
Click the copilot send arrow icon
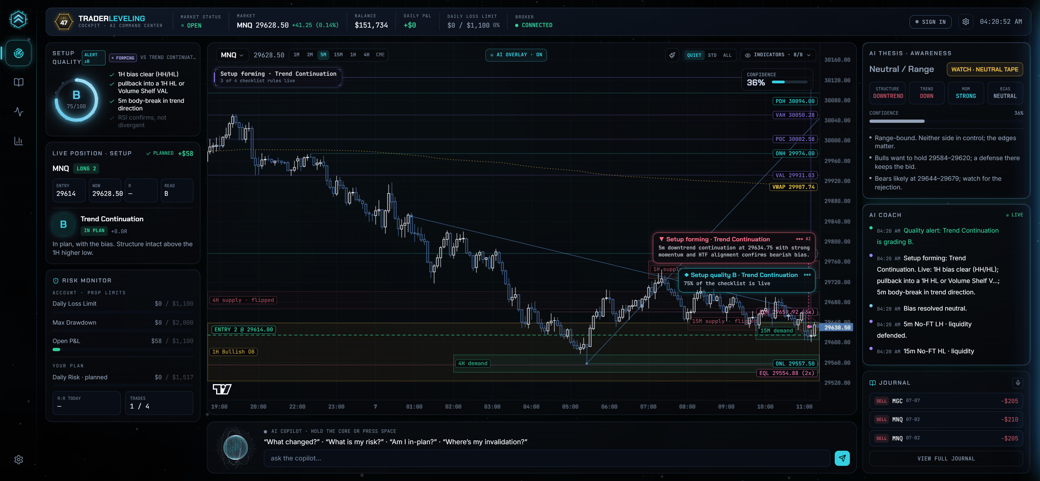[842, 458]
